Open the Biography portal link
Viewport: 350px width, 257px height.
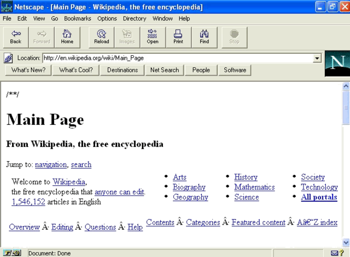189,187
